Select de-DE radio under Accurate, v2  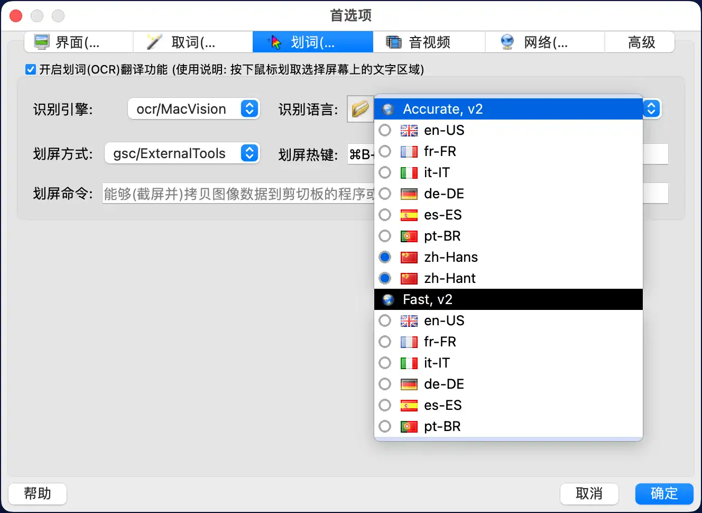point(385,194)
